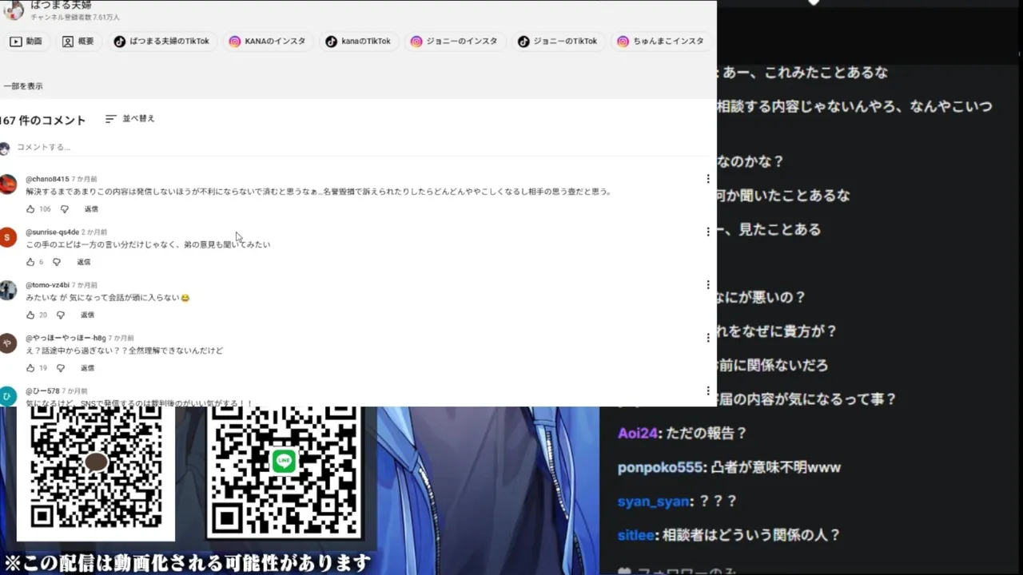
Task: Open options menu for @やっほーやっほー-h8g comment
Action: pos(707,338)
